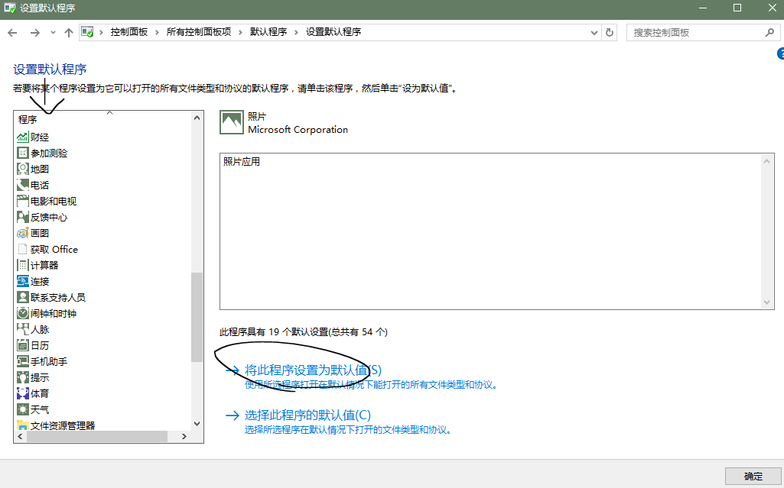This screenshot has height=488, width=784.
Task: Click 设置默认程序 breadcrumb item
Action: [333, 32]
